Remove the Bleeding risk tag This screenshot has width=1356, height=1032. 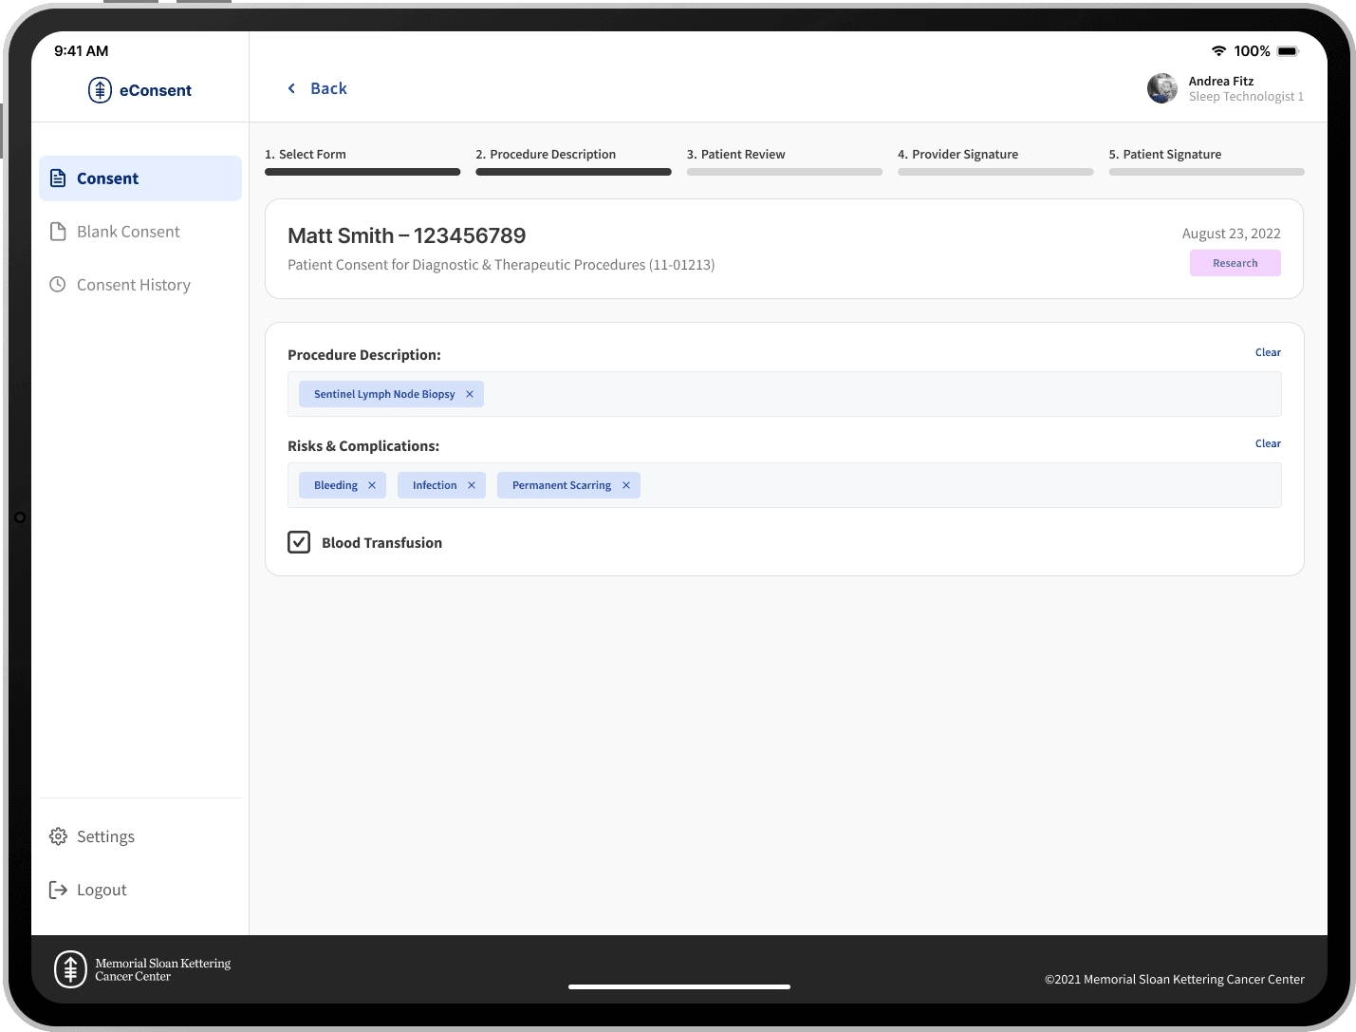coord(372,485)
